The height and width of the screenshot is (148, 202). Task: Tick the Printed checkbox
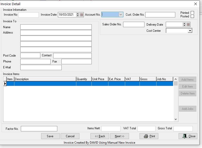coord(192,13)
